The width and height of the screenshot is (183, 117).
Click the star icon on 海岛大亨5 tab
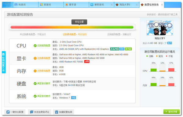117,5
